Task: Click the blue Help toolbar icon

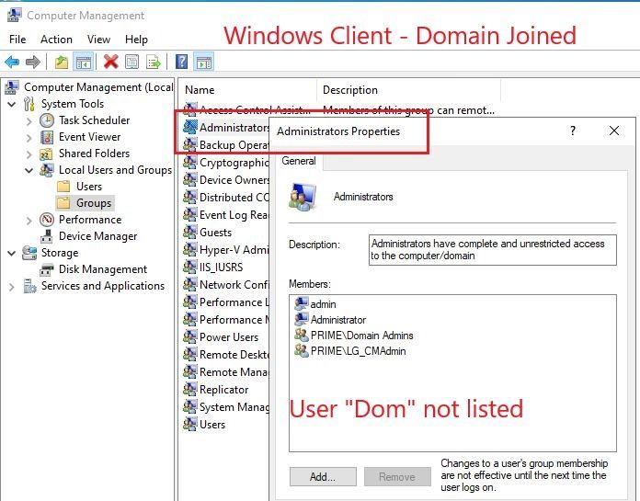Action: tap(182, 62)
